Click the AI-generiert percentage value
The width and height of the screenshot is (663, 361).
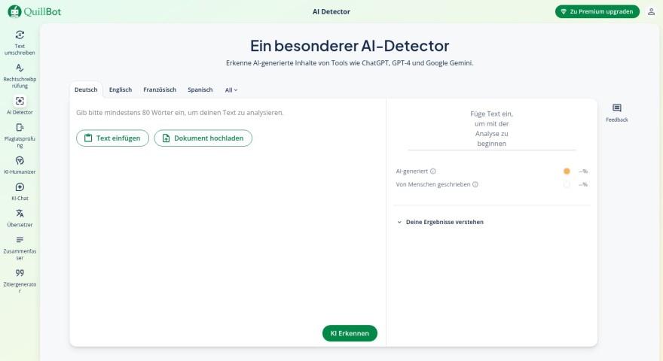[583, 171]
